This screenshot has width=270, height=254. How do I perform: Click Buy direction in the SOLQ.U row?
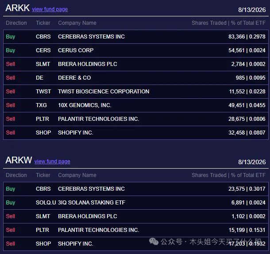[x=11, y=203]
